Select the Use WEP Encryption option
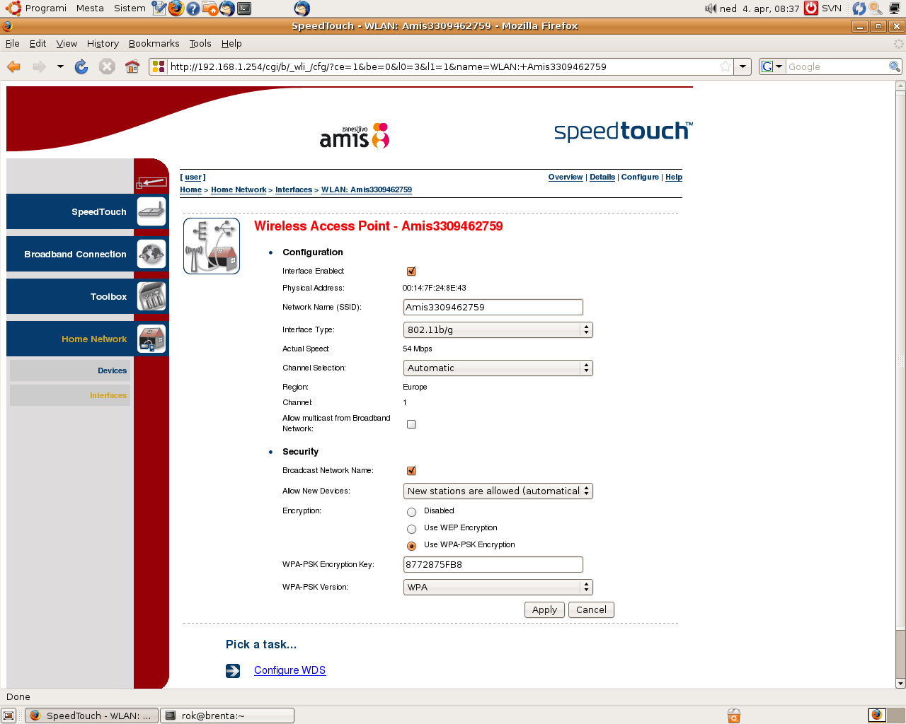This screenshot has width=906, height=724. click(x=411, y=529)
